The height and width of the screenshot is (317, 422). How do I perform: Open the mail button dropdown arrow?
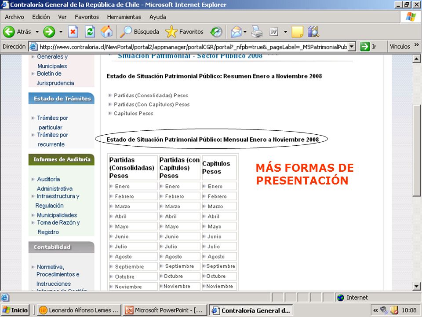(245, 32)
